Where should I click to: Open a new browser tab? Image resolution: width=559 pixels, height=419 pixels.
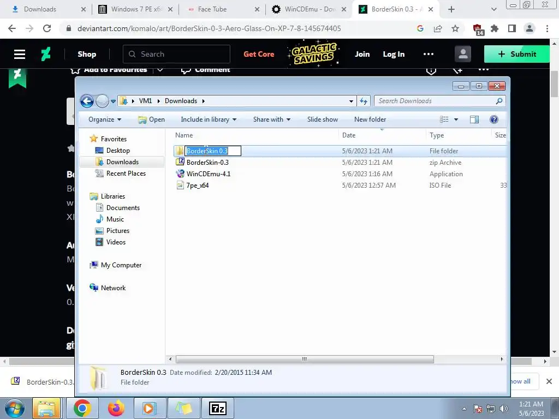(451, 9)
